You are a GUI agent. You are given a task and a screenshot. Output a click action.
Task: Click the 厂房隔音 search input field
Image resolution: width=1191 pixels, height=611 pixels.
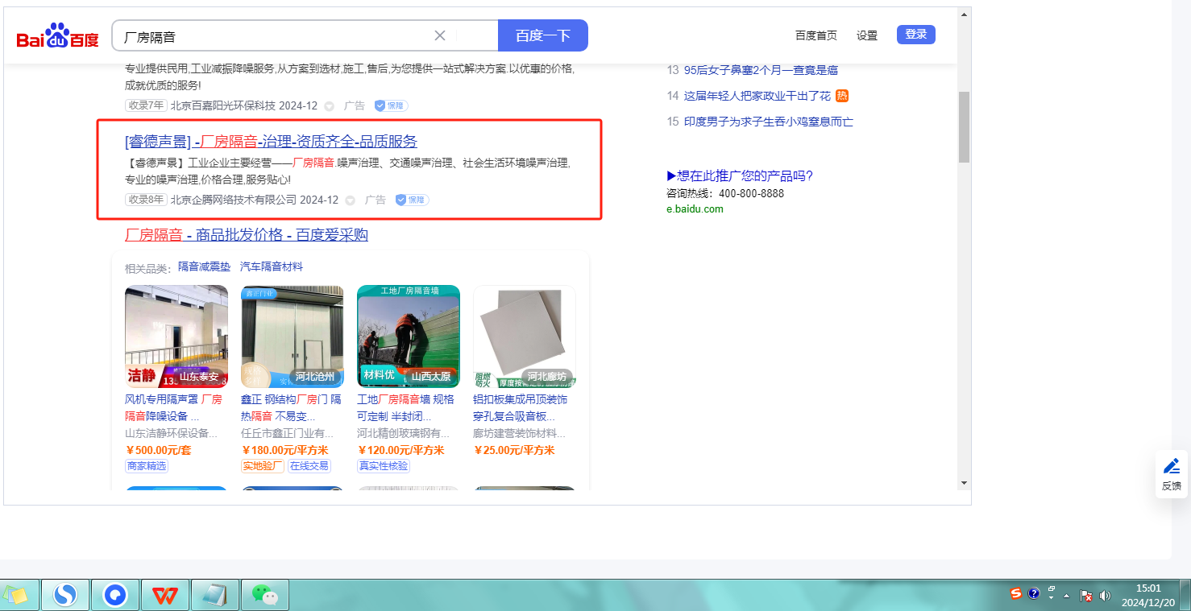pos(274,36)
